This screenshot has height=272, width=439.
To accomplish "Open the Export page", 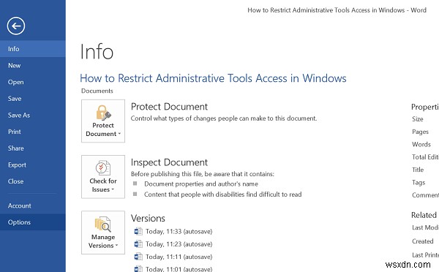I will pyautogui.click(x=33, y=165).
